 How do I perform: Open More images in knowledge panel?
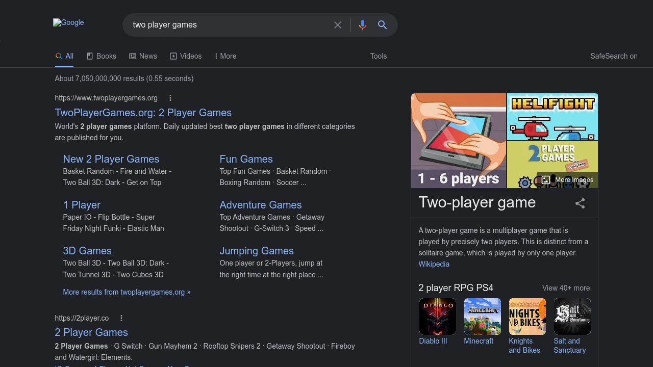pos(567,179)
